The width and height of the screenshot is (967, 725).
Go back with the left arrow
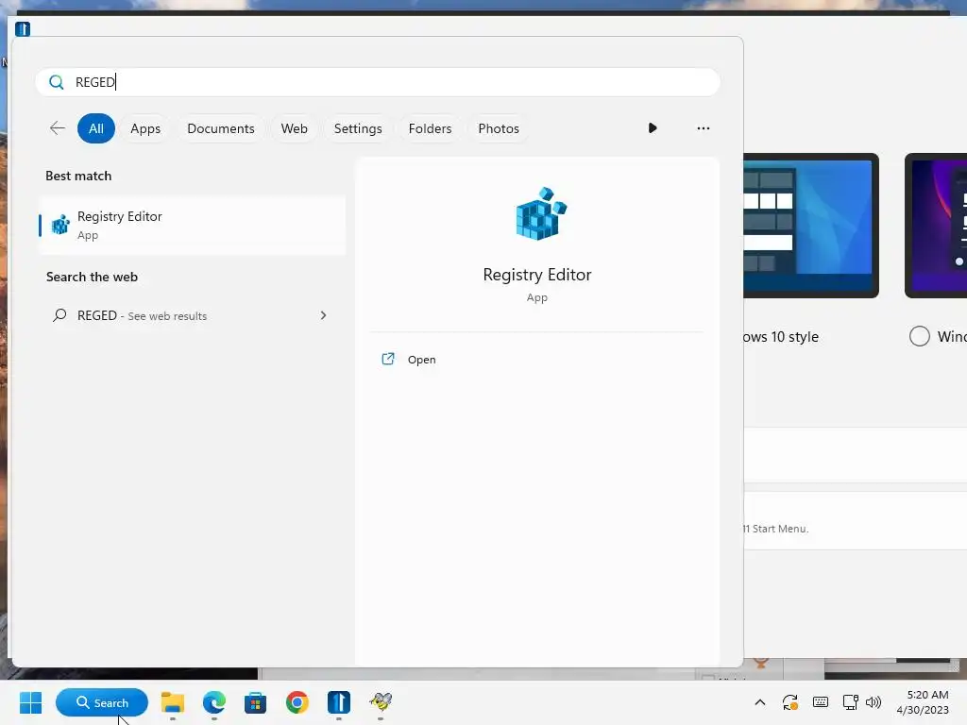58,128
